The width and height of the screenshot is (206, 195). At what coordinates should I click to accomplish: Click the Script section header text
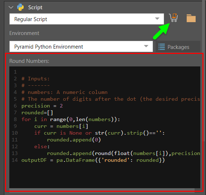35,7
